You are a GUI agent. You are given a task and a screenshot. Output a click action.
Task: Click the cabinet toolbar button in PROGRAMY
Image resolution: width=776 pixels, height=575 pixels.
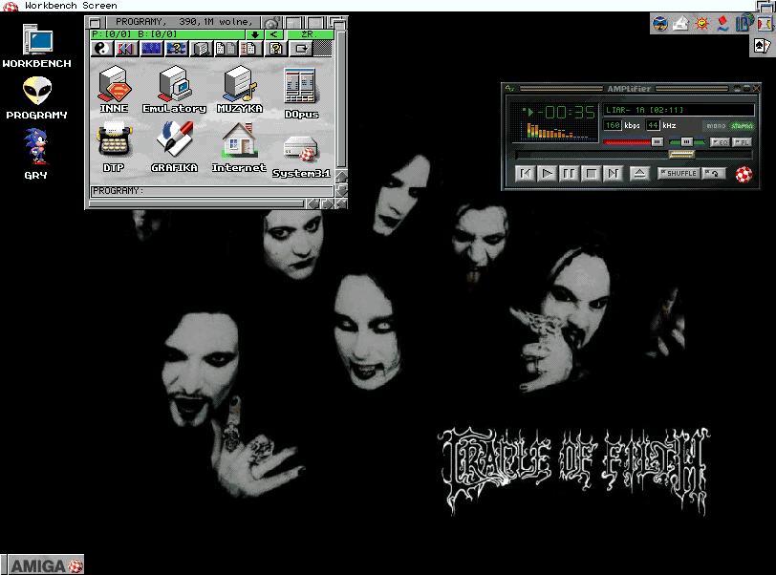[201, 49]
